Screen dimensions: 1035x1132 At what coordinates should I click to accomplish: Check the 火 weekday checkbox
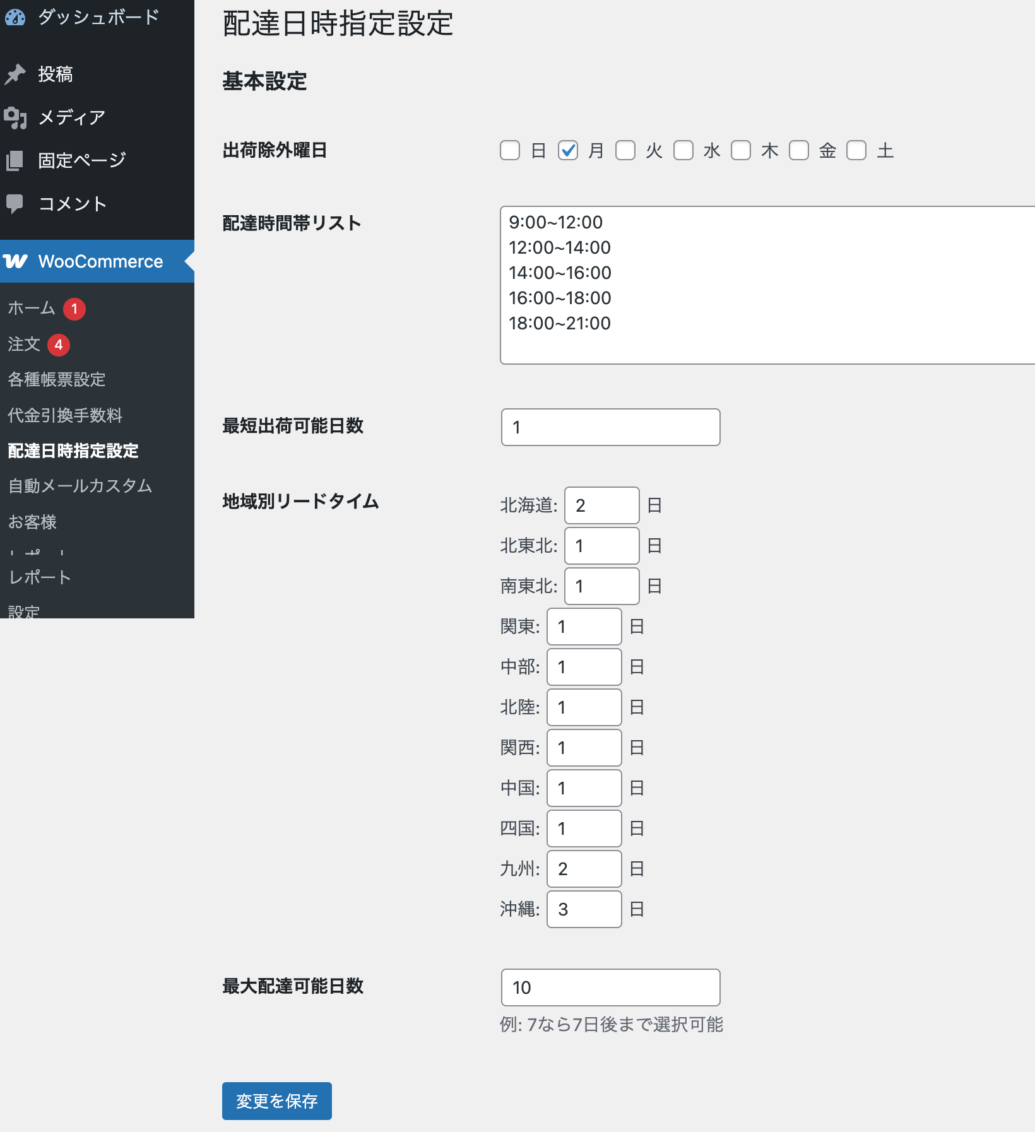tap(625, 150)
